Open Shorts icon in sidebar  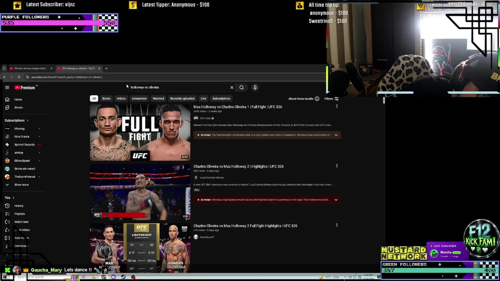tap(7, 107)
